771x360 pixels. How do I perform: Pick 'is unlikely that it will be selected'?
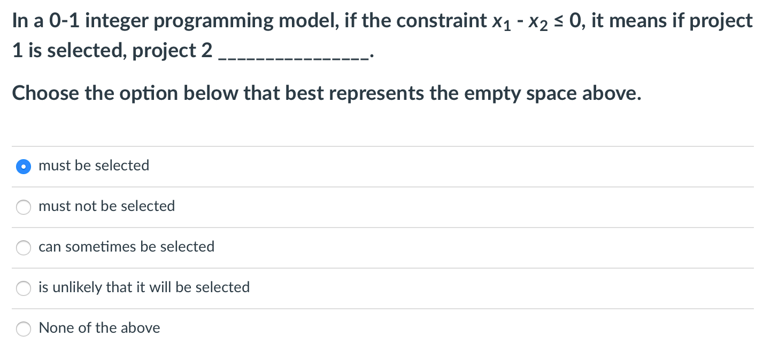[x=24, y=288]
